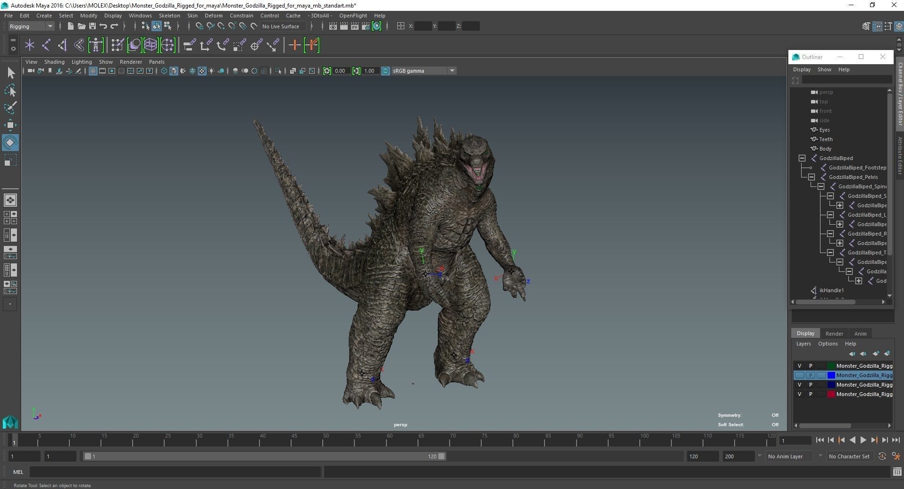This screenshot has width=904, height=489.
Task: Pick the Select tool arrow
Action: tap(10, 73)
